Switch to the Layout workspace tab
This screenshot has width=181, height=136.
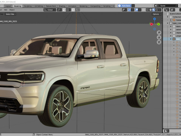tap(8, 6)
